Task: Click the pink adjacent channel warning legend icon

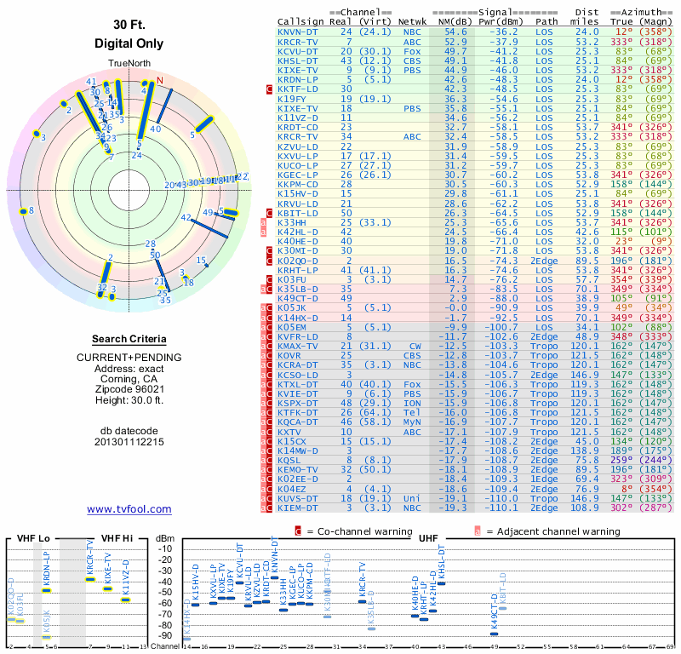Action: (x=478, y=531)
